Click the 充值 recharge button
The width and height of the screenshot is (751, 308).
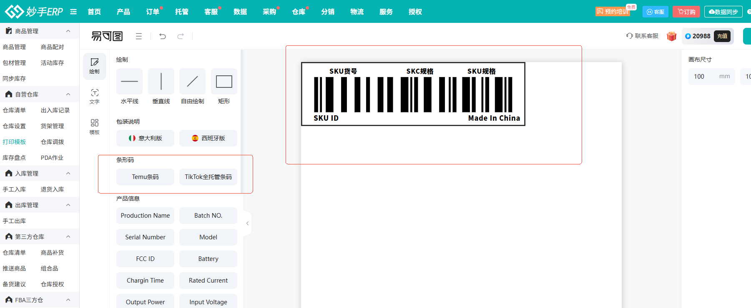722,36
